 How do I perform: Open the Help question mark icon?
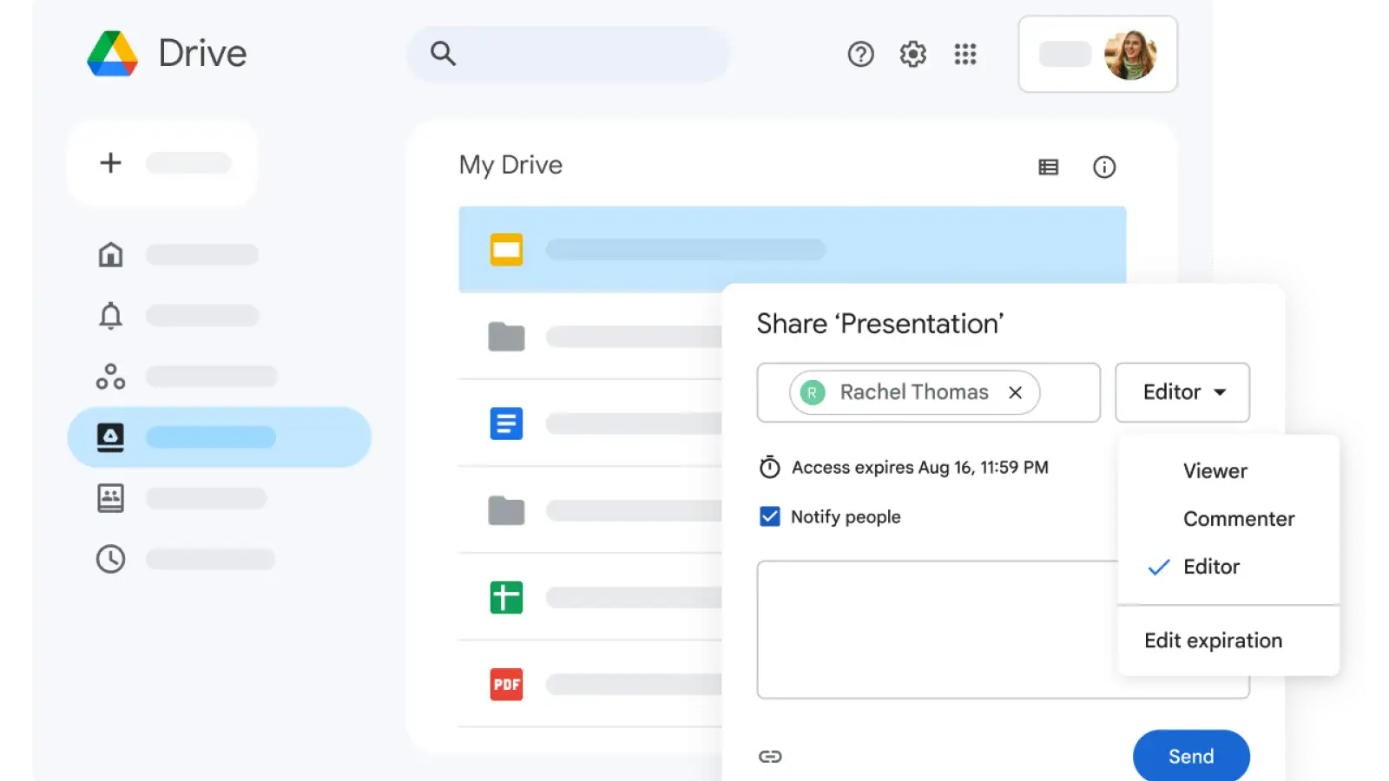point(860,55)
